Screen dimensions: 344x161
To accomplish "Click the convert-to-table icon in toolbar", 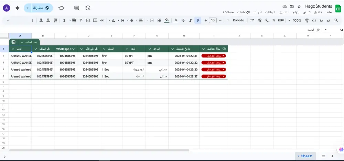I will click(x=74, y=20).
